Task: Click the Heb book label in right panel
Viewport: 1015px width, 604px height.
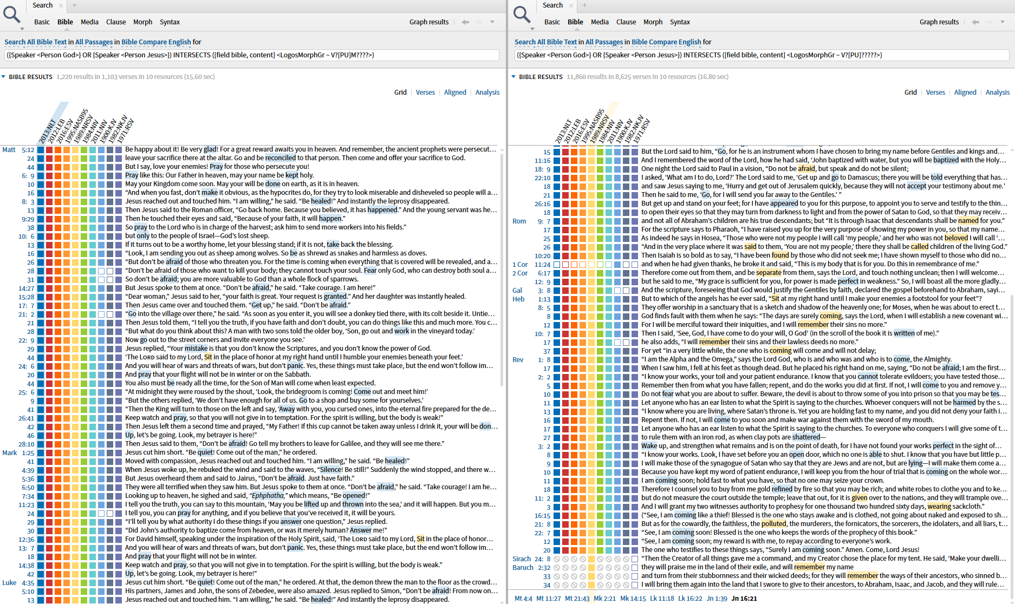Action: (518, 299)
